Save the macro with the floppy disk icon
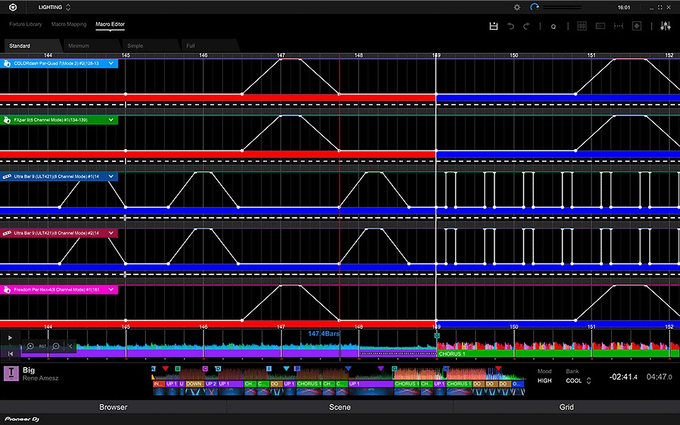The image size is (680, 425). point(494,26)
